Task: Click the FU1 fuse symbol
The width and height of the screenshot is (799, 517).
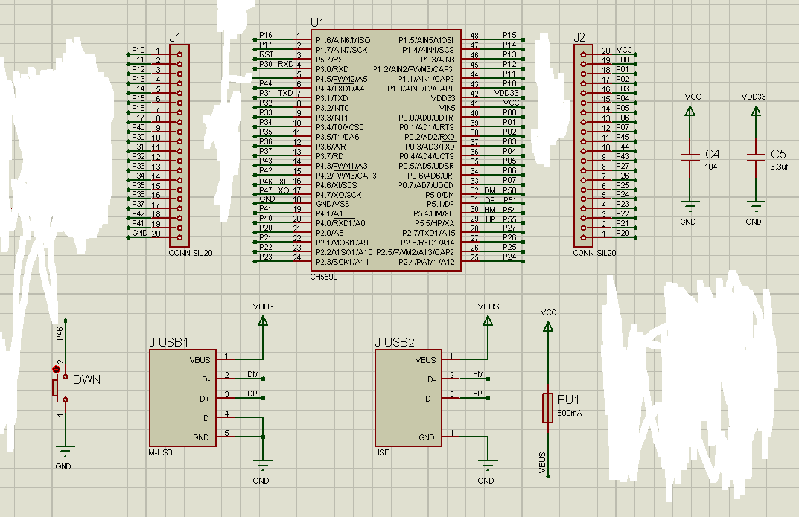Action: tap(547, 408)
